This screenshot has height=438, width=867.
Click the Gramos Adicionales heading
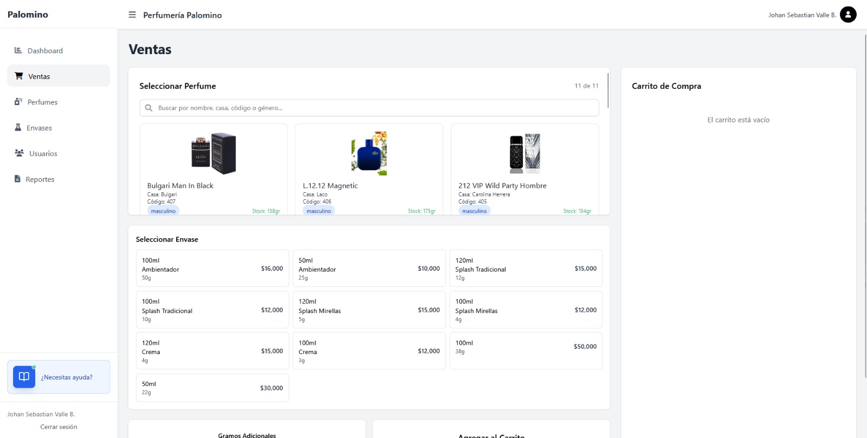(247, 435)
